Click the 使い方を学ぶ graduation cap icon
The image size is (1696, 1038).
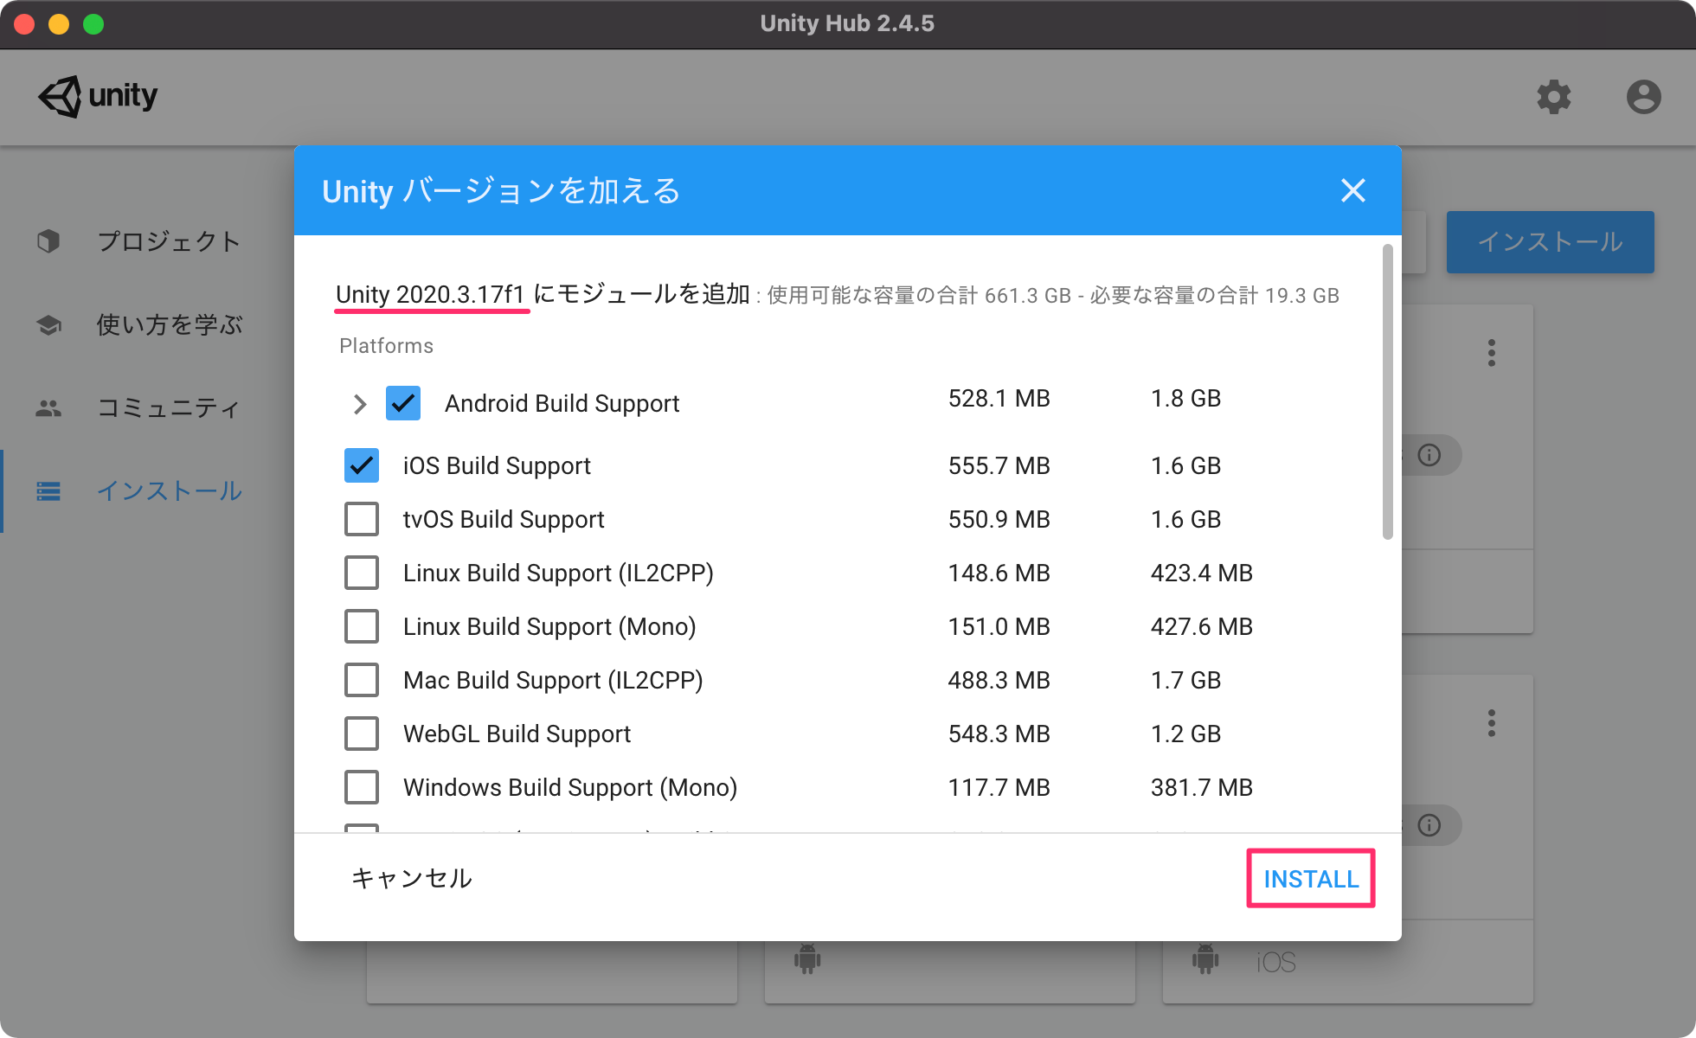[x=48, y=324]
